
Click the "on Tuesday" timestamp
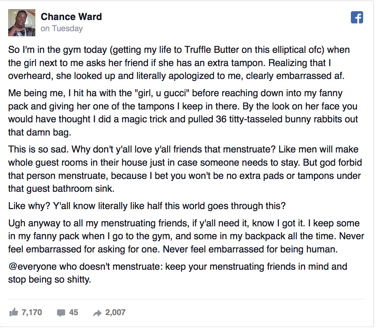(x=62, y=28)
